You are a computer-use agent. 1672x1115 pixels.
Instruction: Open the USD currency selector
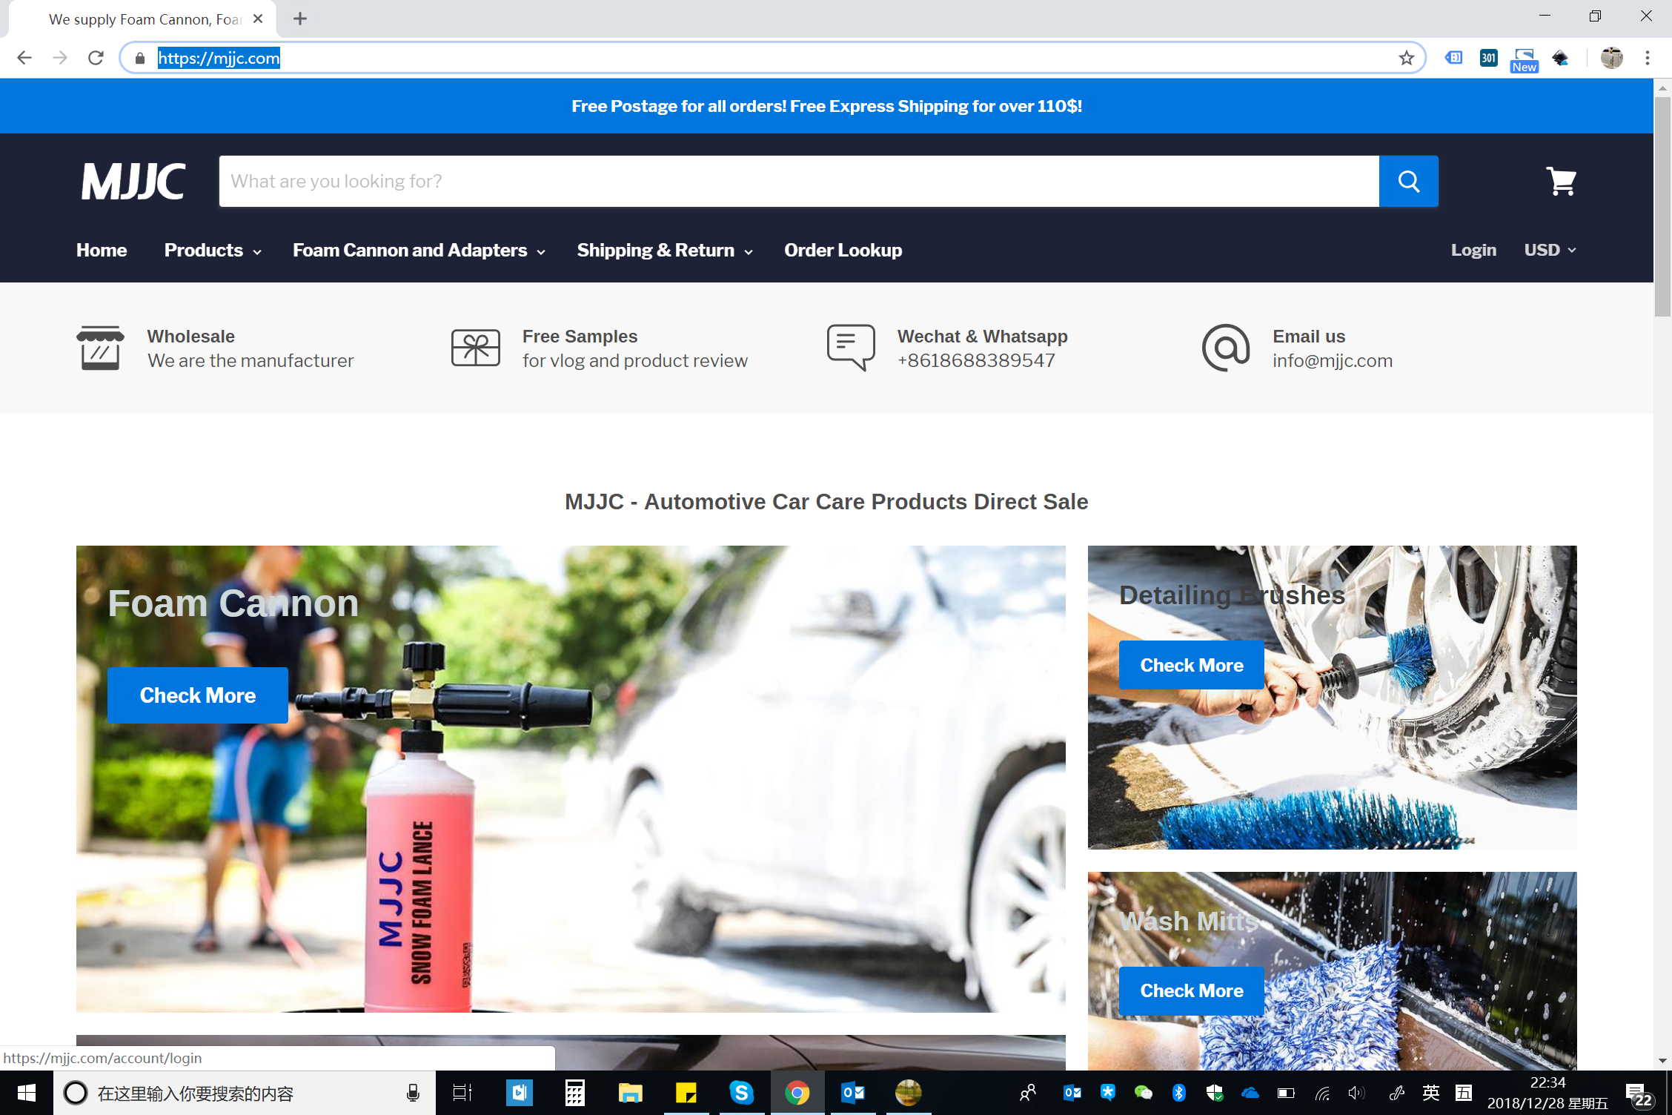tap(1550, 251)
